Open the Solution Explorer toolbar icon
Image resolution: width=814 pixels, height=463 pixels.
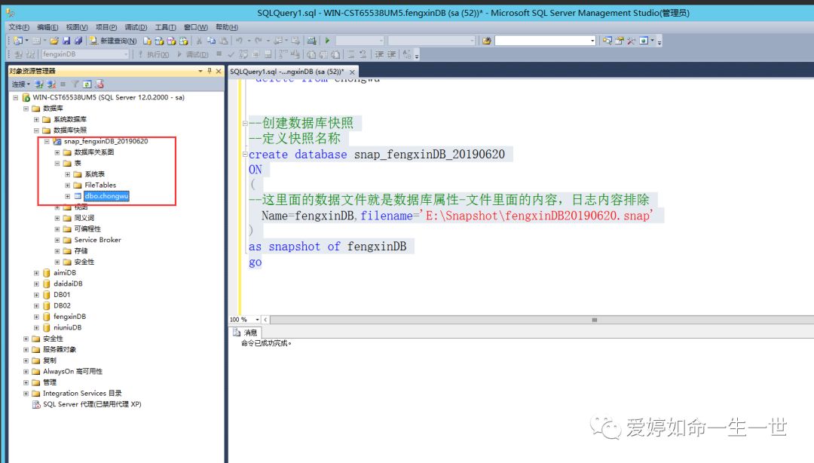pyautogui.click(x=607, y=41)
